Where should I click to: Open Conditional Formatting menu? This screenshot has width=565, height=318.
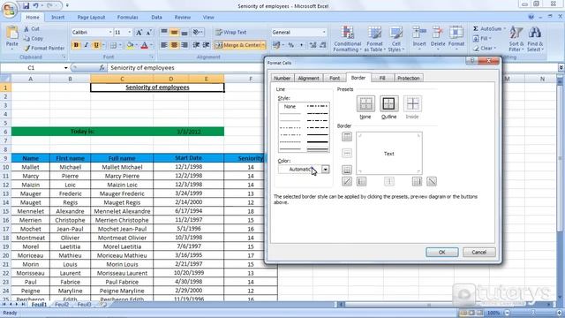point(347,39)
